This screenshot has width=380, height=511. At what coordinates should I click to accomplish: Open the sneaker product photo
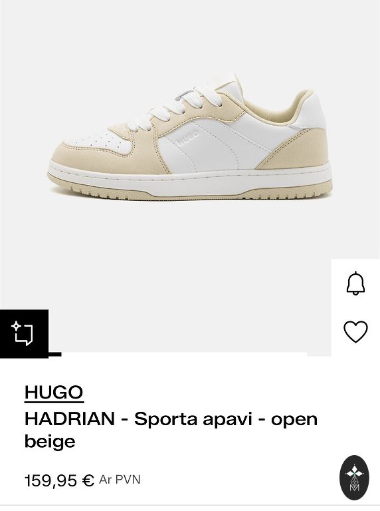(x=190, y=137)
